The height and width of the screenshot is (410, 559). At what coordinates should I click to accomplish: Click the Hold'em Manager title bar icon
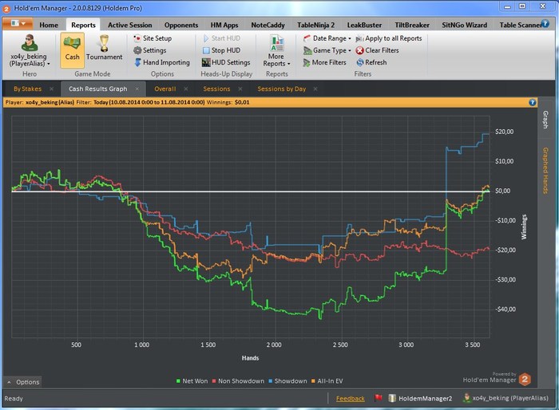tap(6, 8)
